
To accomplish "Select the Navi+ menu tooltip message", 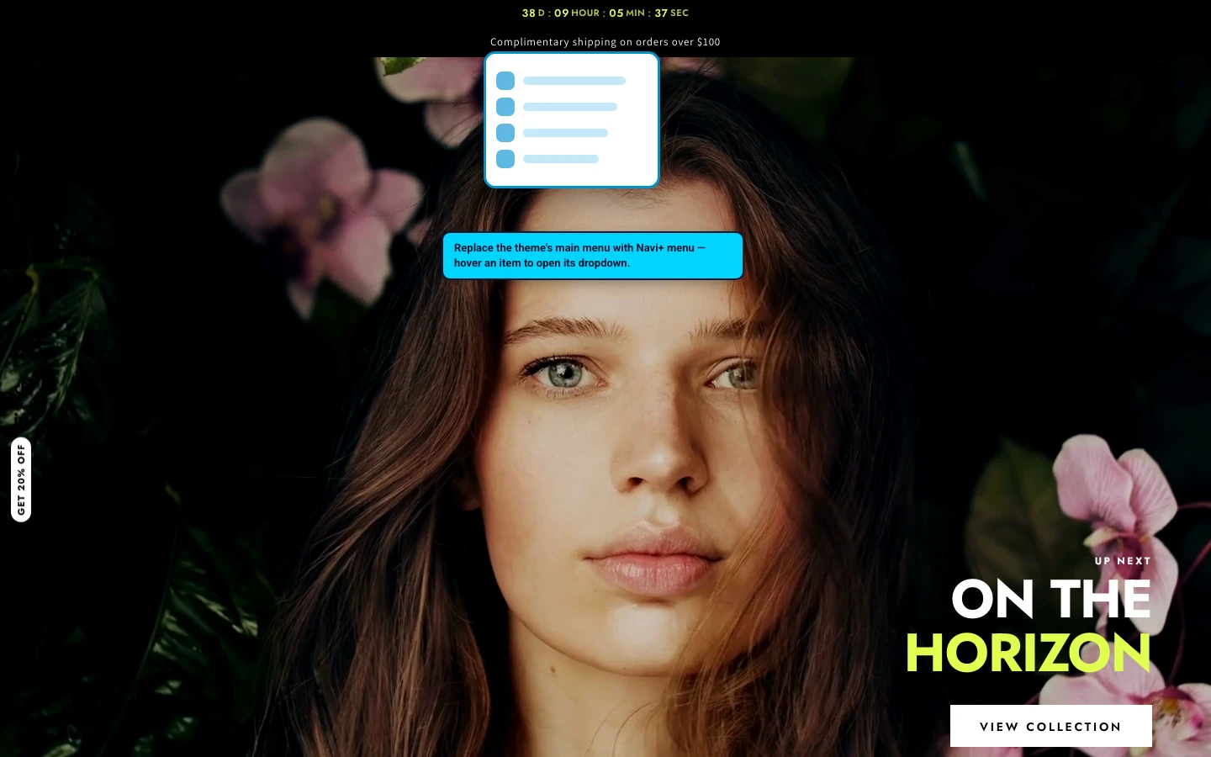I will click(x=593, y=256).
